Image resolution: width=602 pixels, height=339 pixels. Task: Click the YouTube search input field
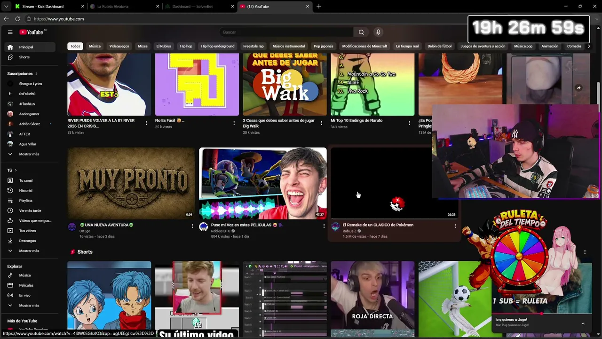pyautogui.click(x=286, y=32)
